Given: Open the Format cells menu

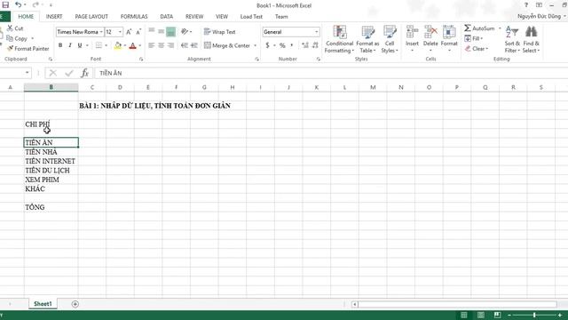Looking at the screenshot, I should tap(449, 38).
